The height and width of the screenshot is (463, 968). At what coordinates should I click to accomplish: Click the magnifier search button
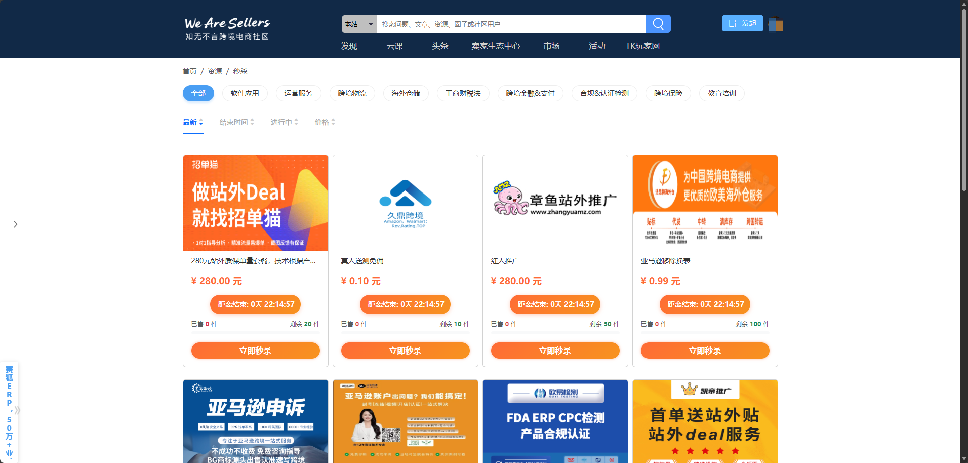658,24
